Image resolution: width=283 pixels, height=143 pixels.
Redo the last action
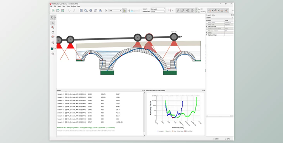[x=74, y=10]
